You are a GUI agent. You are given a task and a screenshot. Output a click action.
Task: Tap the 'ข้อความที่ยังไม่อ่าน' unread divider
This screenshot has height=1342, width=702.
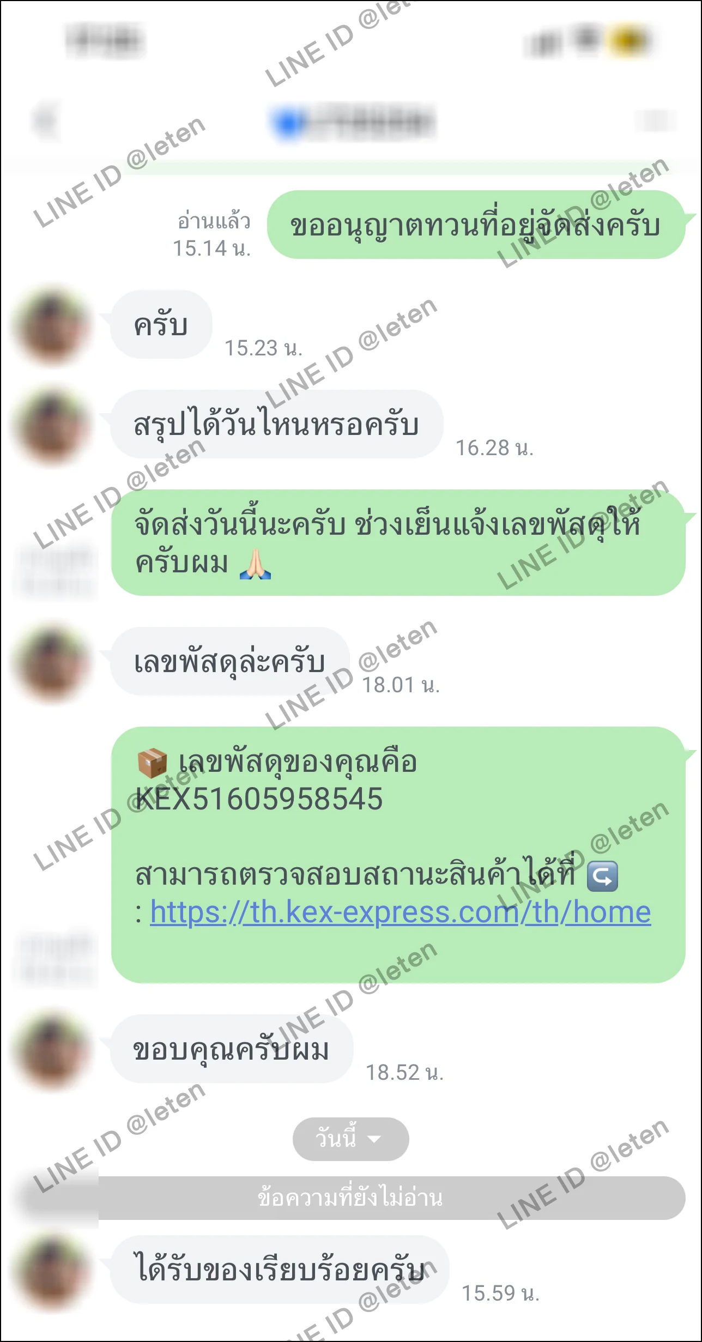[350, 1198]
